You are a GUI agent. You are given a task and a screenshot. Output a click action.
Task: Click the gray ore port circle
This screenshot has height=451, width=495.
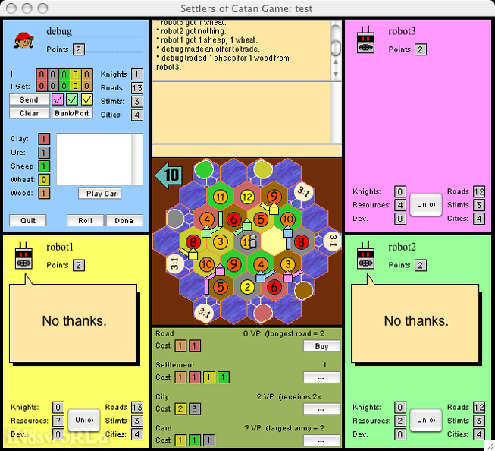click(x=175, y=219)
